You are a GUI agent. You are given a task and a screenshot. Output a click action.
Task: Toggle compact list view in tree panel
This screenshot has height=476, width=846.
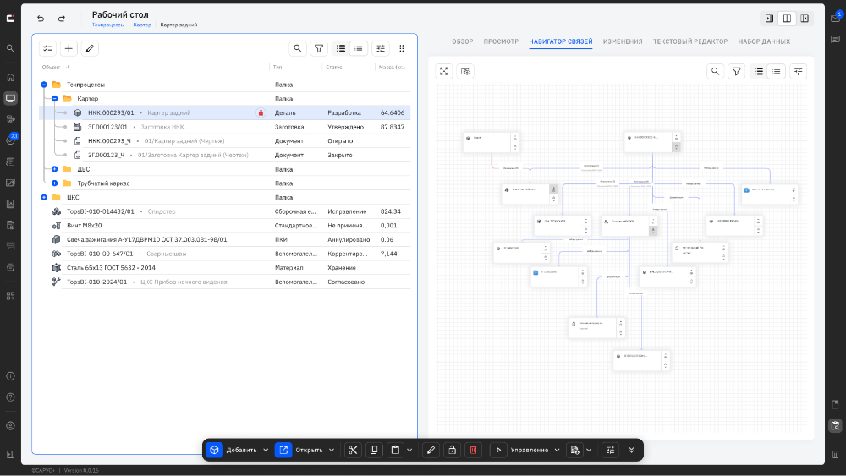coord(358,48)
